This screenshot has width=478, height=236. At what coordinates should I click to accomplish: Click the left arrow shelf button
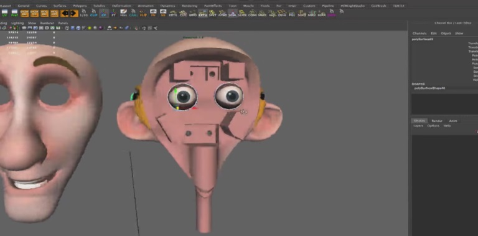[64, 14]
